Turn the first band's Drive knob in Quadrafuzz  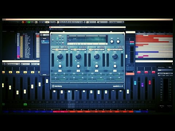click(x=60, y=56)
